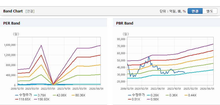Viewport: 220px width, 105px height.
Task: Click the PER Band chart peak in 2021
Action: (x=41, y=45)
